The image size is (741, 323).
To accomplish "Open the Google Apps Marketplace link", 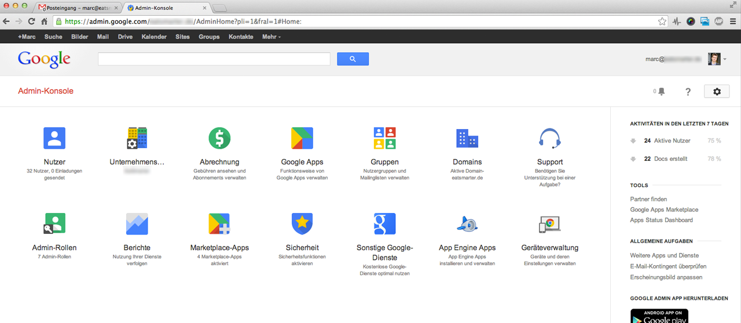I will (664, 210).
